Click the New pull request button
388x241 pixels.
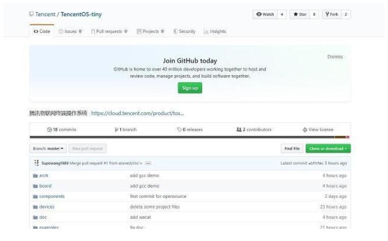pyautogui.click(x=87, y=148)
